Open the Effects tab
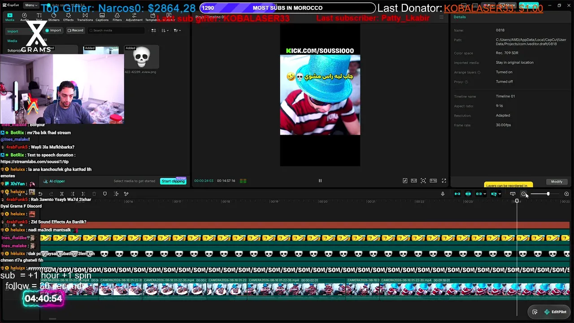This screenshot has height=323, width=574. pos(68,17)
